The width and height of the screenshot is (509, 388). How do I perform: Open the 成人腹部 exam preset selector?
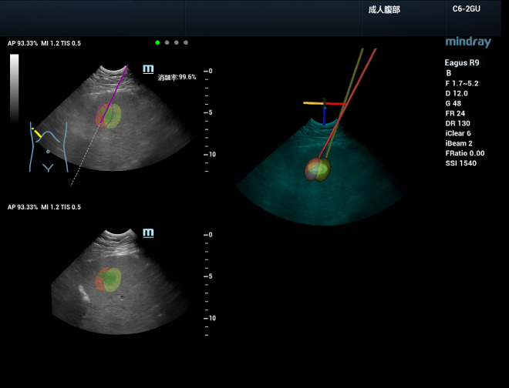384,10
